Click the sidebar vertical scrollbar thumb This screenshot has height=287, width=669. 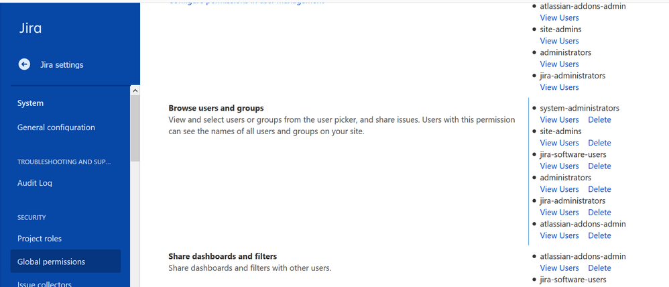pyautogui.click(x=135, y=128)
